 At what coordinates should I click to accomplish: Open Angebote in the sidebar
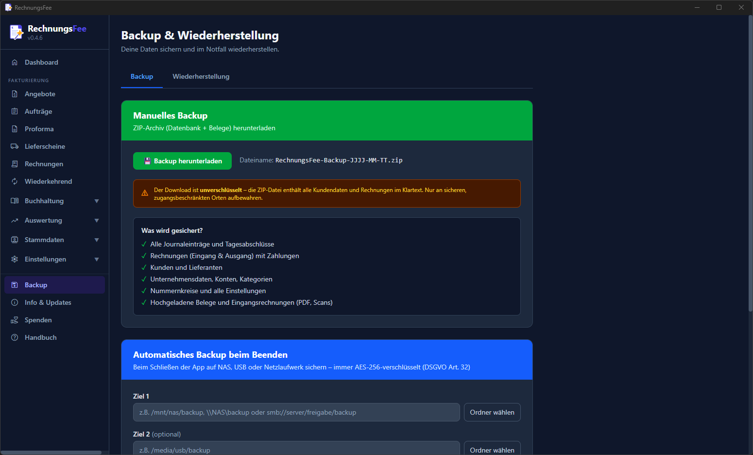point(54,94)
